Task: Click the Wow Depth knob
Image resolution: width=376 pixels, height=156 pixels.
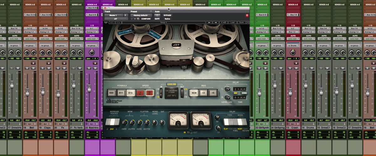Action: point(132,123)
